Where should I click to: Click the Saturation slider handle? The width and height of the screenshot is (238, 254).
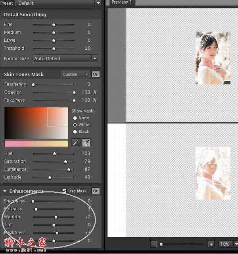coord(65,161)
